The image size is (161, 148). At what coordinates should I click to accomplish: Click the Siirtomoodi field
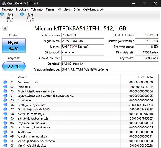83,52
